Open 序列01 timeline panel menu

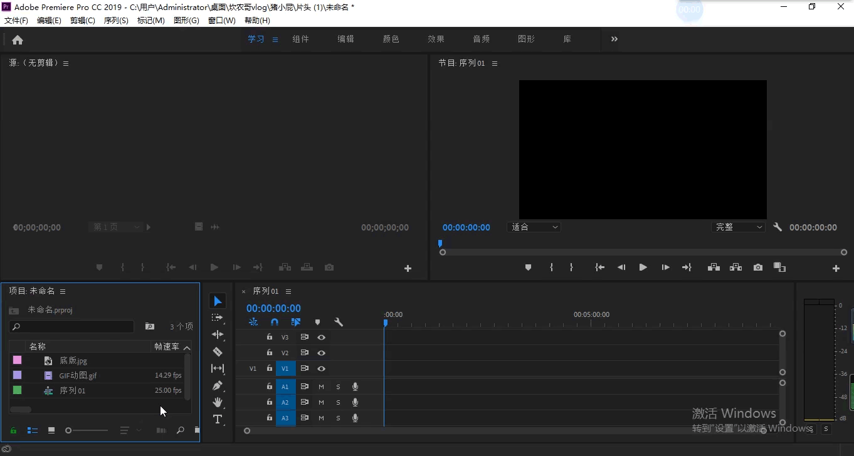(288, 291)
